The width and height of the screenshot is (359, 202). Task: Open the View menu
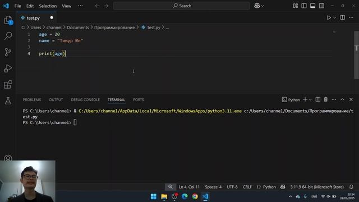click(x=66, y=6)
